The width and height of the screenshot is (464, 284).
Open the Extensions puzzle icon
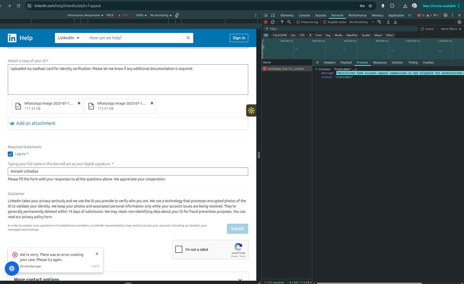pyautogui.click(x=392, y=6)
